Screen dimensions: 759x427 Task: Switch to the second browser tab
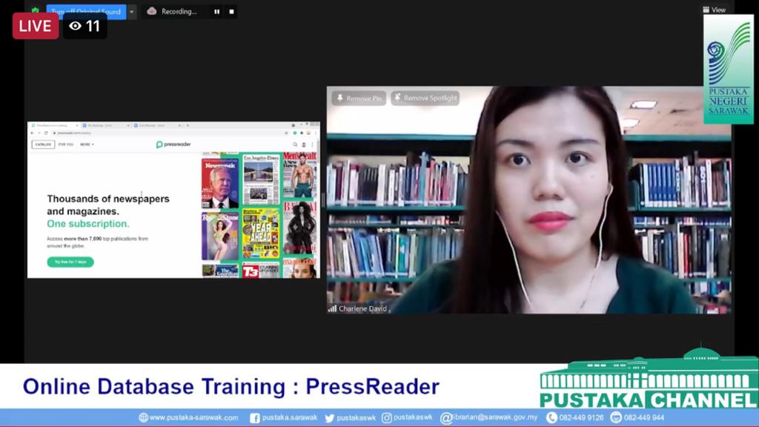(105, 125)
